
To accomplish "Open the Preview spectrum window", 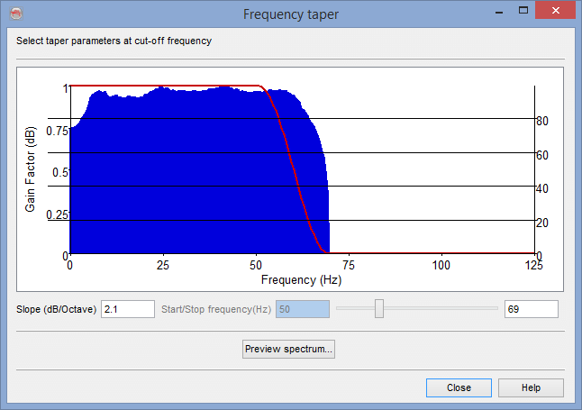I will tap(288, 349).
